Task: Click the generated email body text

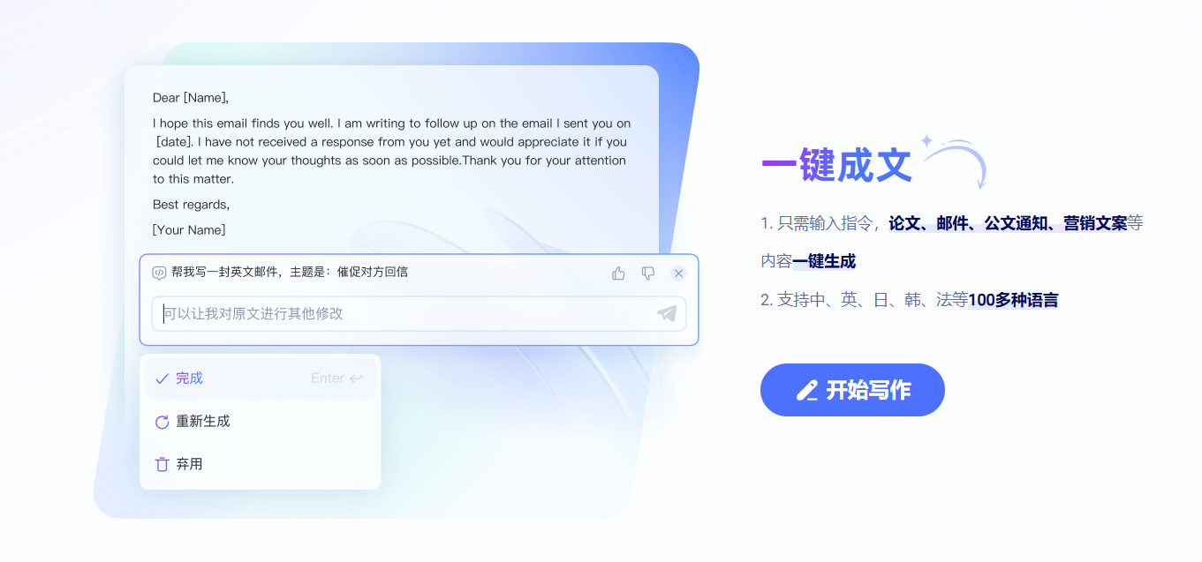Action: [391, 151]
